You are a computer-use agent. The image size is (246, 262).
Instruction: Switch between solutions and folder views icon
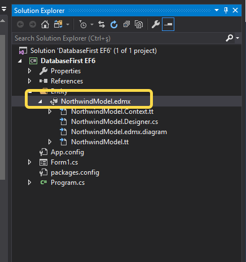coord(58,24)
